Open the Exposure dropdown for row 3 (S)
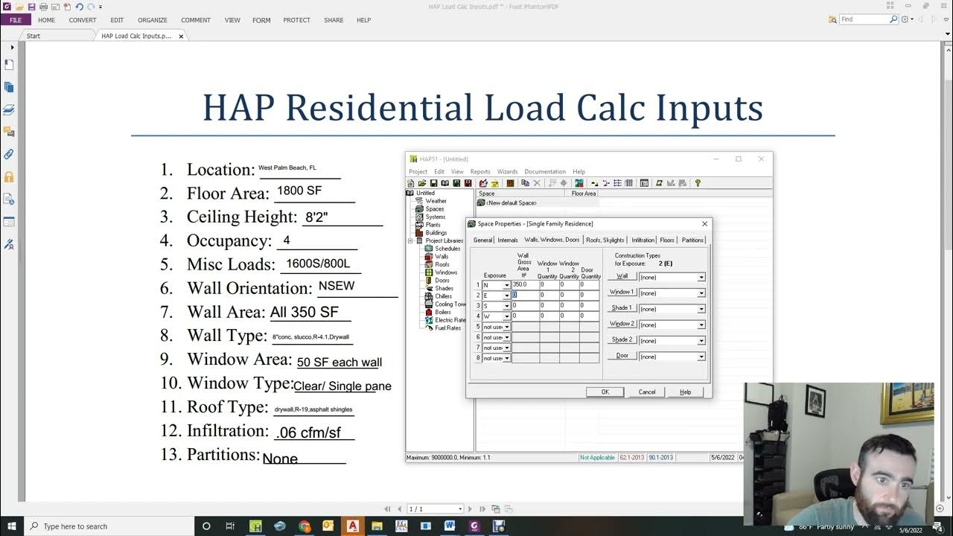The image size is (953, 536). point(507,306)
